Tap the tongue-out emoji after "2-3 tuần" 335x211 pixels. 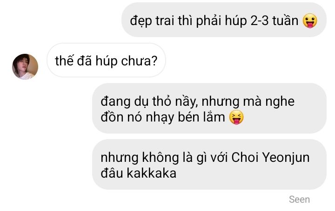coord(310,21)
